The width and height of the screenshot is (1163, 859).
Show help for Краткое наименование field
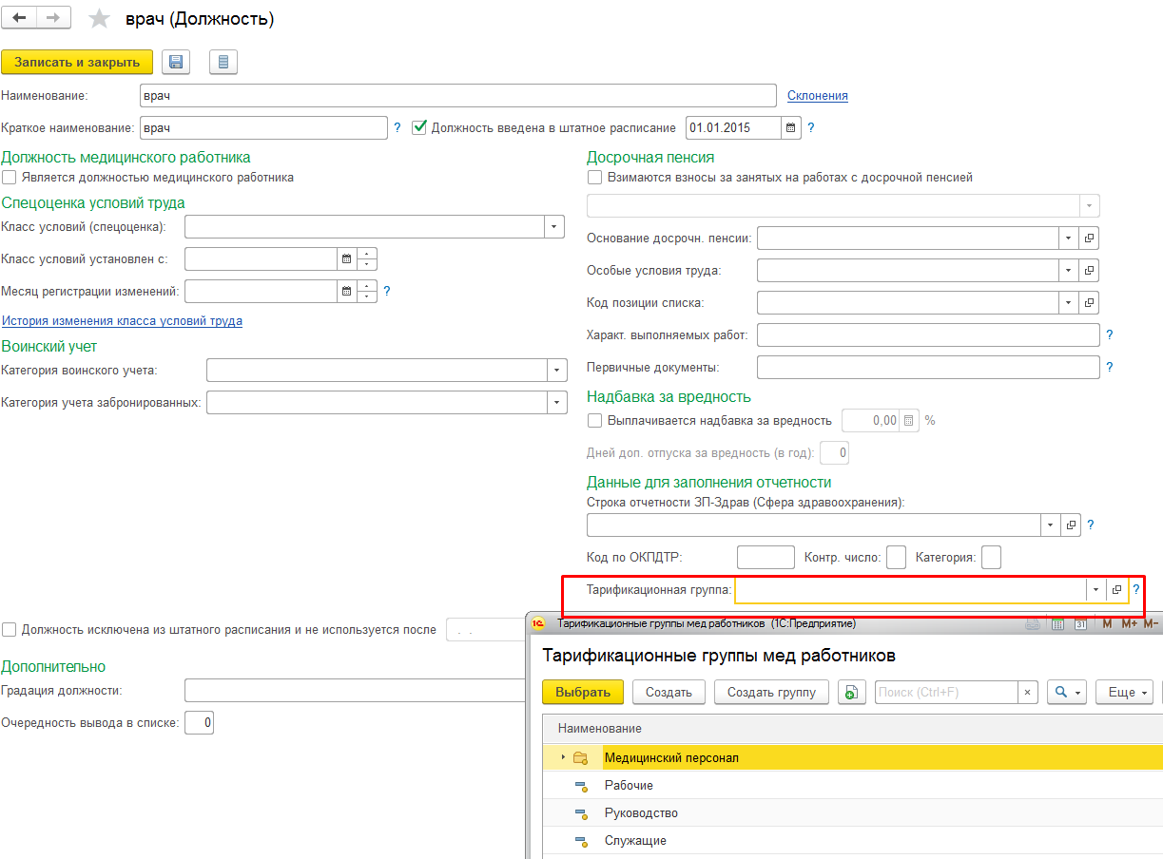397,127
